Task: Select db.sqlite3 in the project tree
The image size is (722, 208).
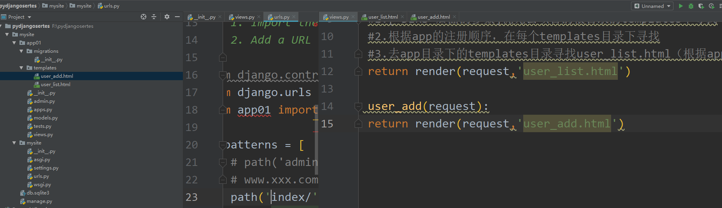Action: coord(38,193)
